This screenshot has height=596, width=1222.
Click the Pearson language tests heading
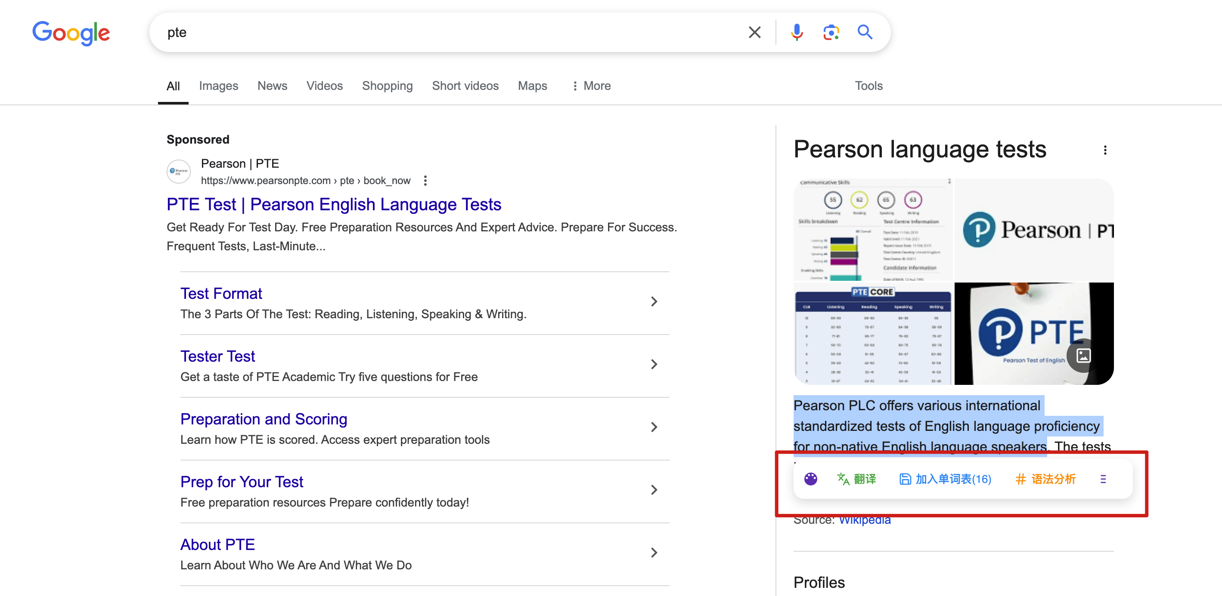click(x=919, y=149)
